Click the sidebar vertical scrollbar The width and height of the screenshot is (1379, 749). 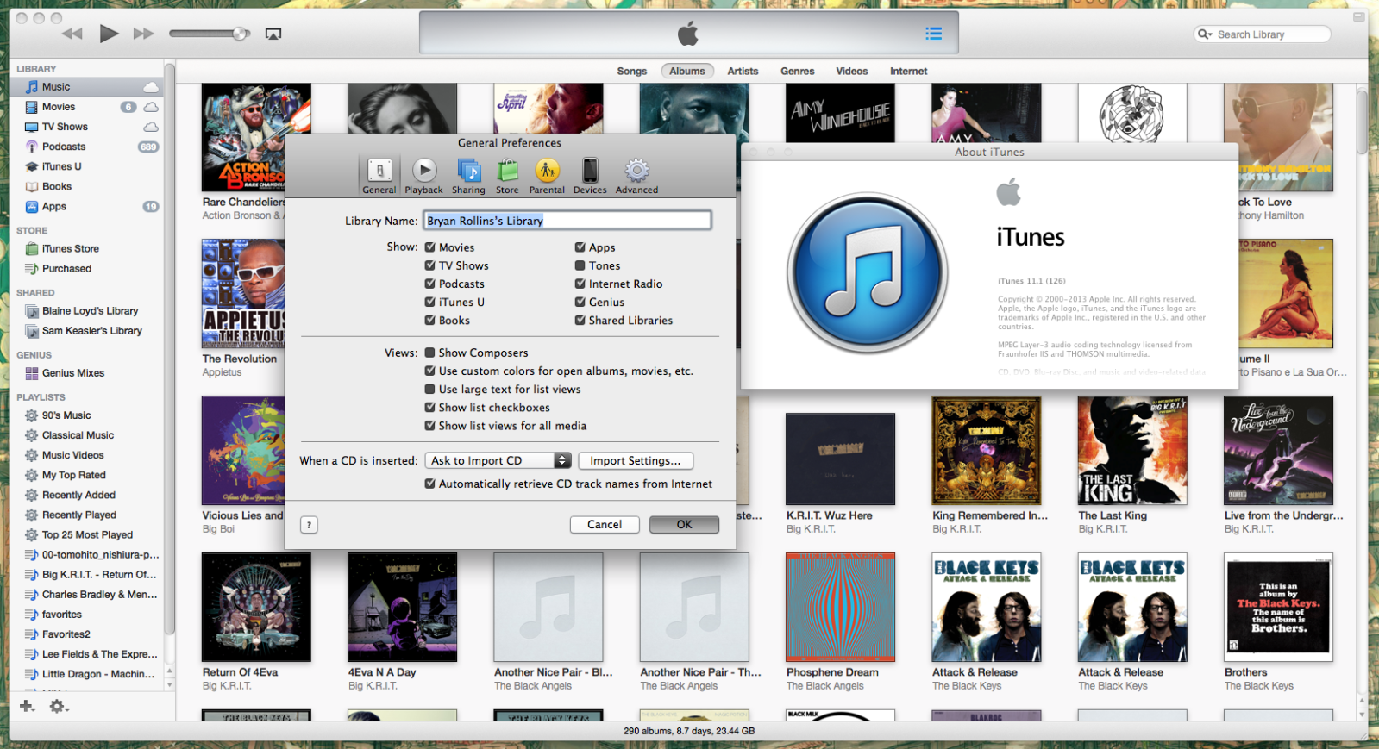[x=170, y=349]
